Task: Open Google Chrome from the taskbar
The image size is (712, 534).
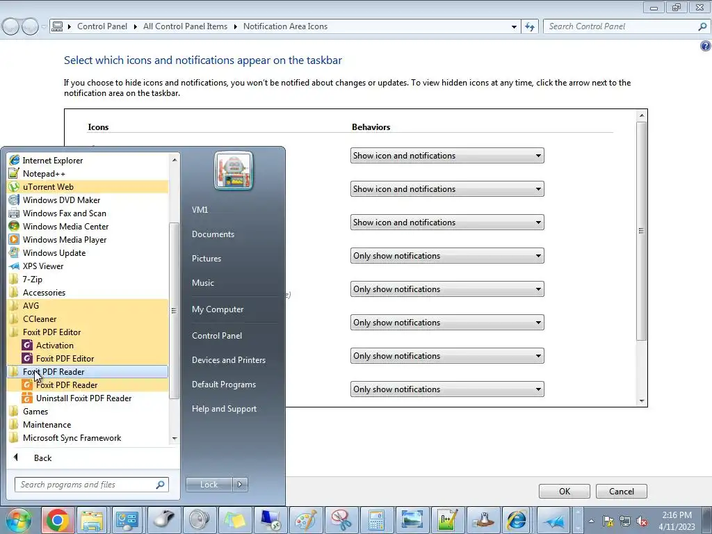Action: (x=58, y=520)
